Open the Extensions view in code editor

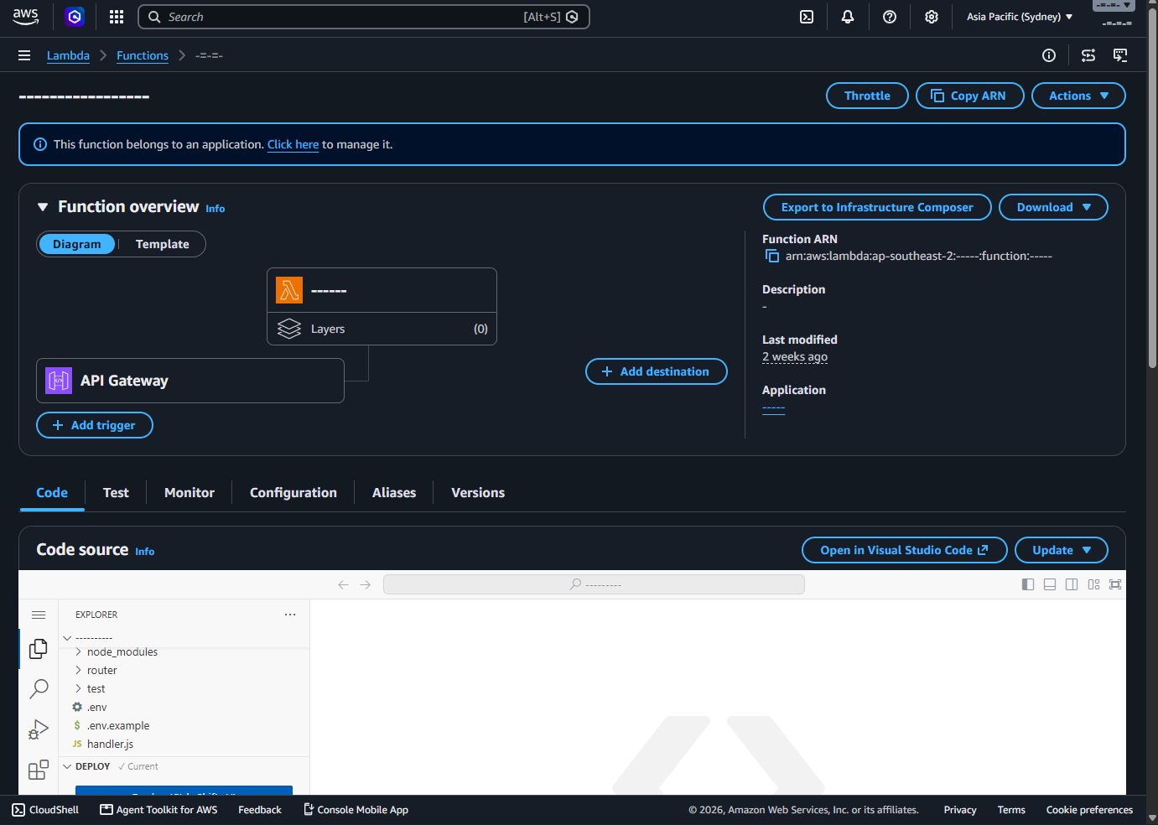point(39,770)
